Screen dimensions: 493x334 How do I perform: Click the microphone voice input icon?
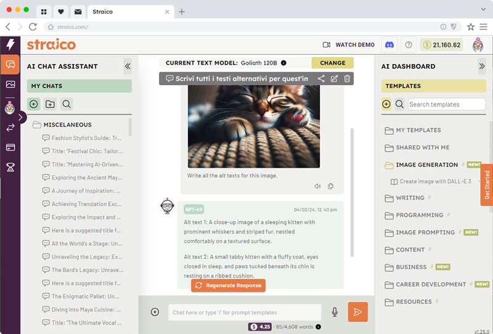(335, 312)
